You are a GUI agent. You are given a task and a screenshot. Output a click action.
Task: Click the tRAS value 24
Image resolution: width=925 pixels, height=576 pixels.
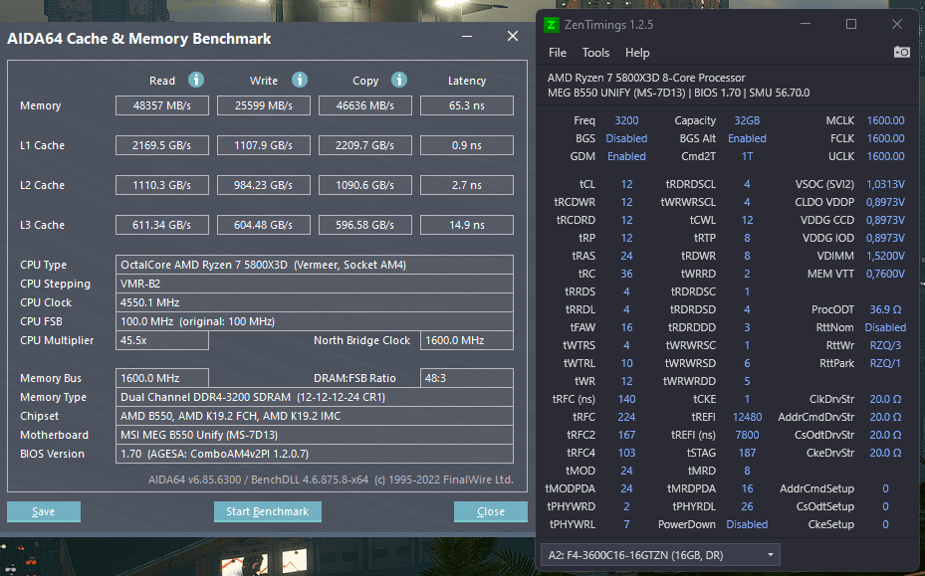tap(626, 256)
